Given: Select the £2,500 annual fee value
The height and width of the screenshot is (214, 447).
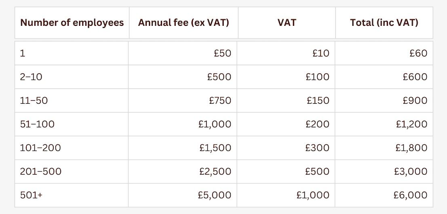Looking at the screenshot, I should [215, 172].
